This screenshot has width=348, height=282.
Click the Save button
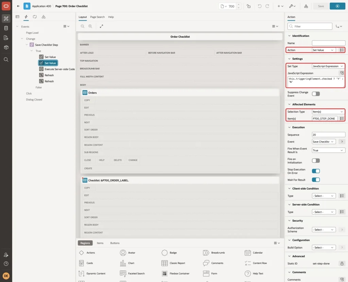click(321, 6)
